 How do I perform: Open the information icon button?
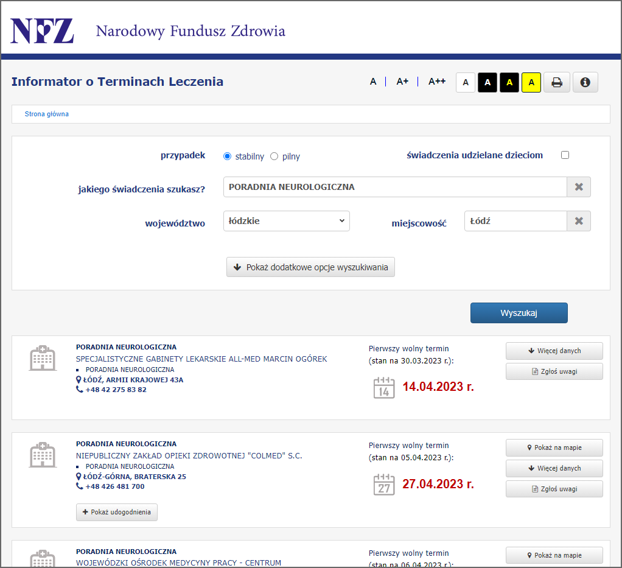585,82
